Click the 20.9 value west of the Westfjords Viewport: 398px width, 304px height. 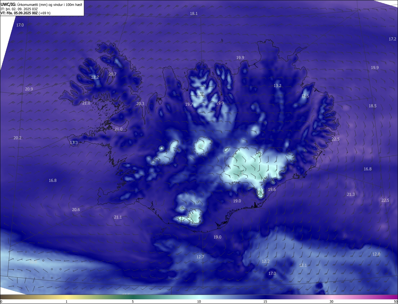coord(29,89)
